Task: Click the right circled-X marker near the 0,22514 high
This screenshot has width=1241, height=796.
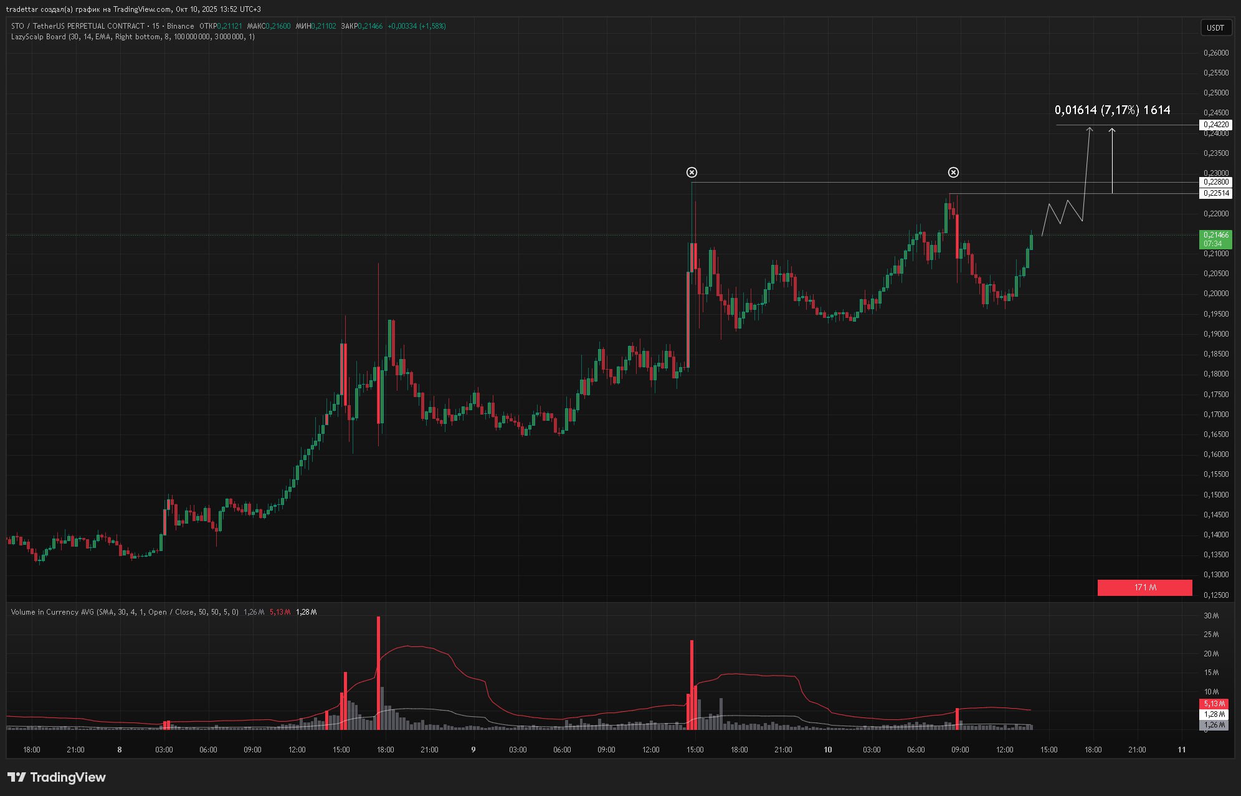Action: (953, 172)
